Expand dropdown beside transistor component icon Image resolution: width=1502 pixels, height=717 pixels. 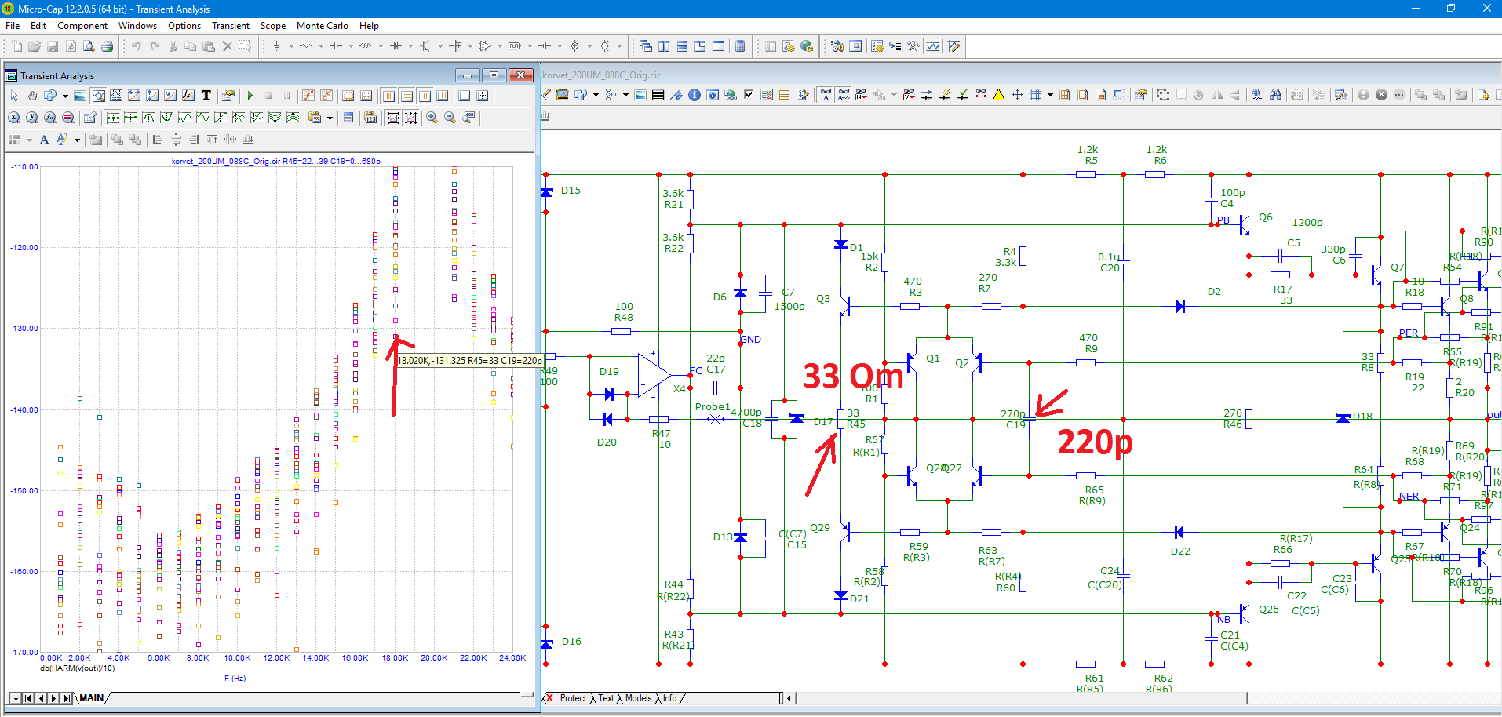click(440, 46)
